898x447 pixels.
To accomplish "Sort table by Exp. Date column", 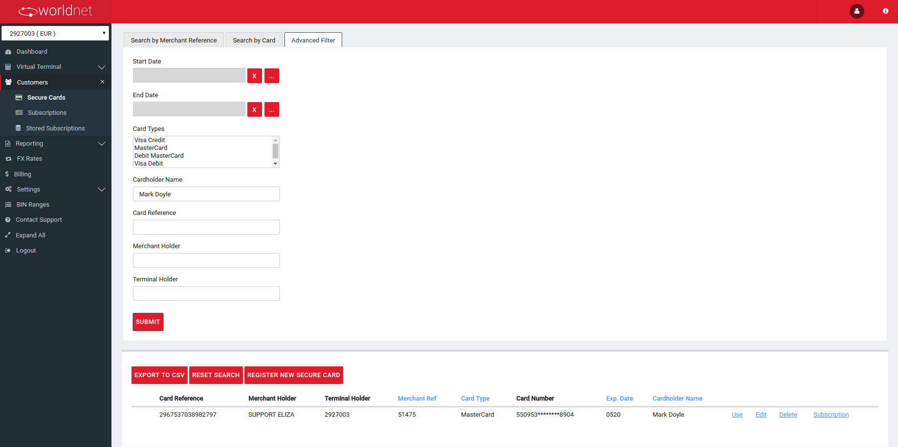I will [619, 399].
